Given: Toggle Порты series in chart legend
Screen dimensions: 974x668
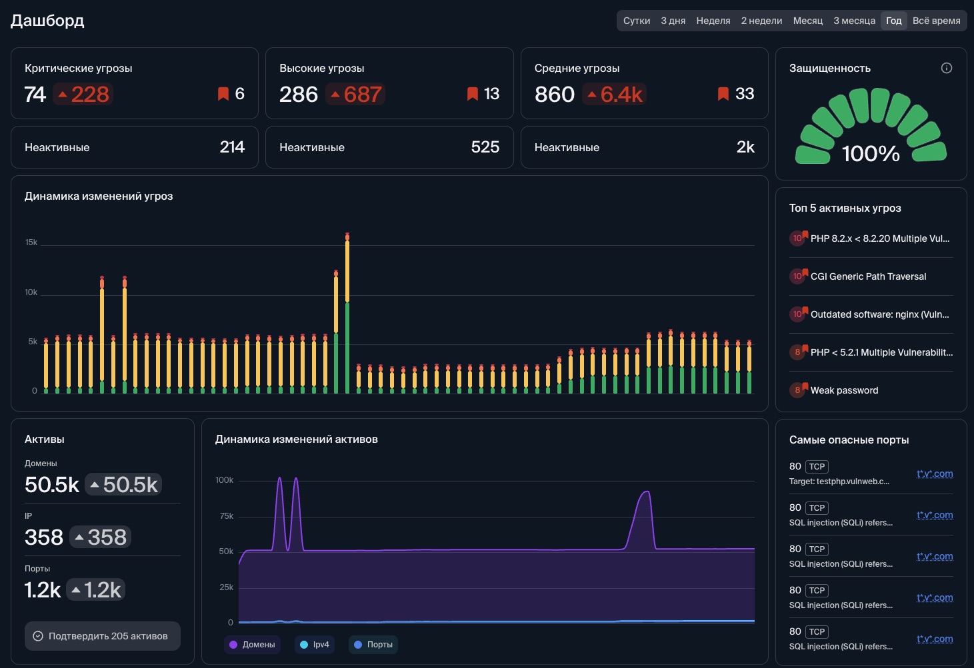Looking at the screenshot, I should pyautogui.click(x=373, y=645).
